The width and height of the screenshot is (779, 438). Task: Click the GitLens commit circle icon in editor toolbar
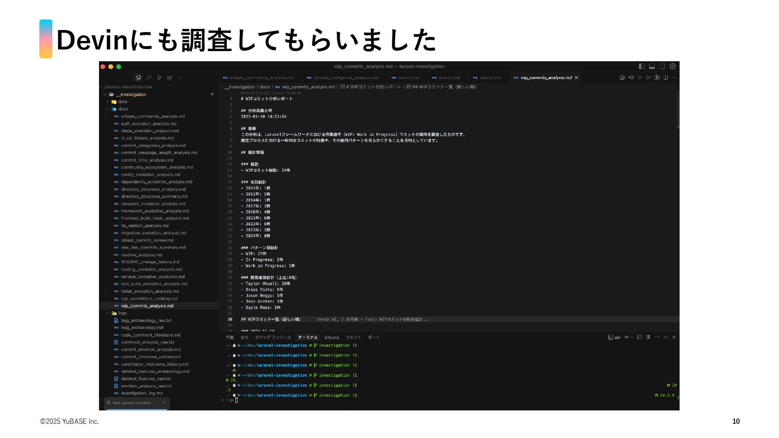click(x=640, y=77)
